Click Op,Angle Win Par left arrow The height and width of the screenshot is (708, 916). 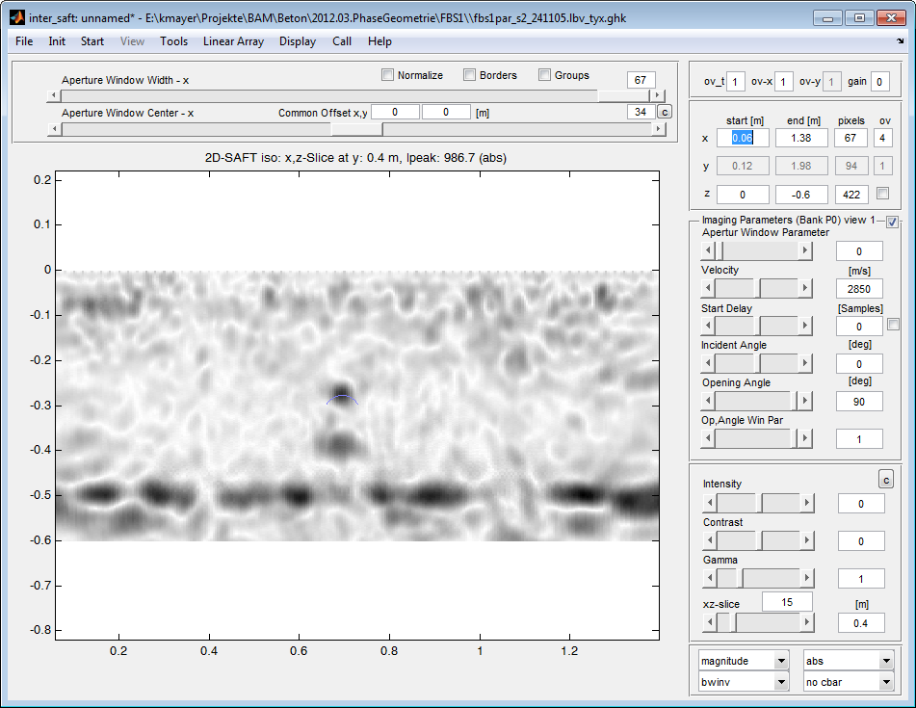tap(707, 438)
